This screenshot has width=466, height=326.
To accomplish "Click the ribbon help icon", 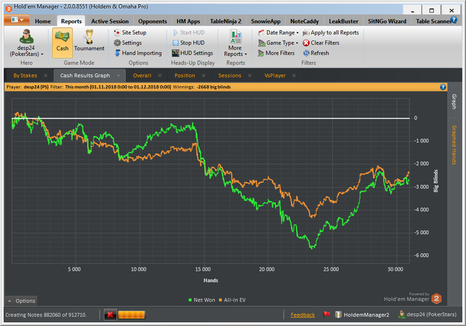I will [x=453, y=20].
